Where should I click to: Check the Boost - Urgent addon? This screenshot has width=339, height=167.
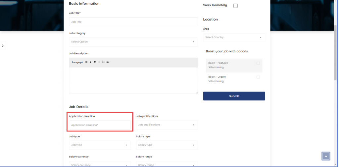[x=258, y=77]
